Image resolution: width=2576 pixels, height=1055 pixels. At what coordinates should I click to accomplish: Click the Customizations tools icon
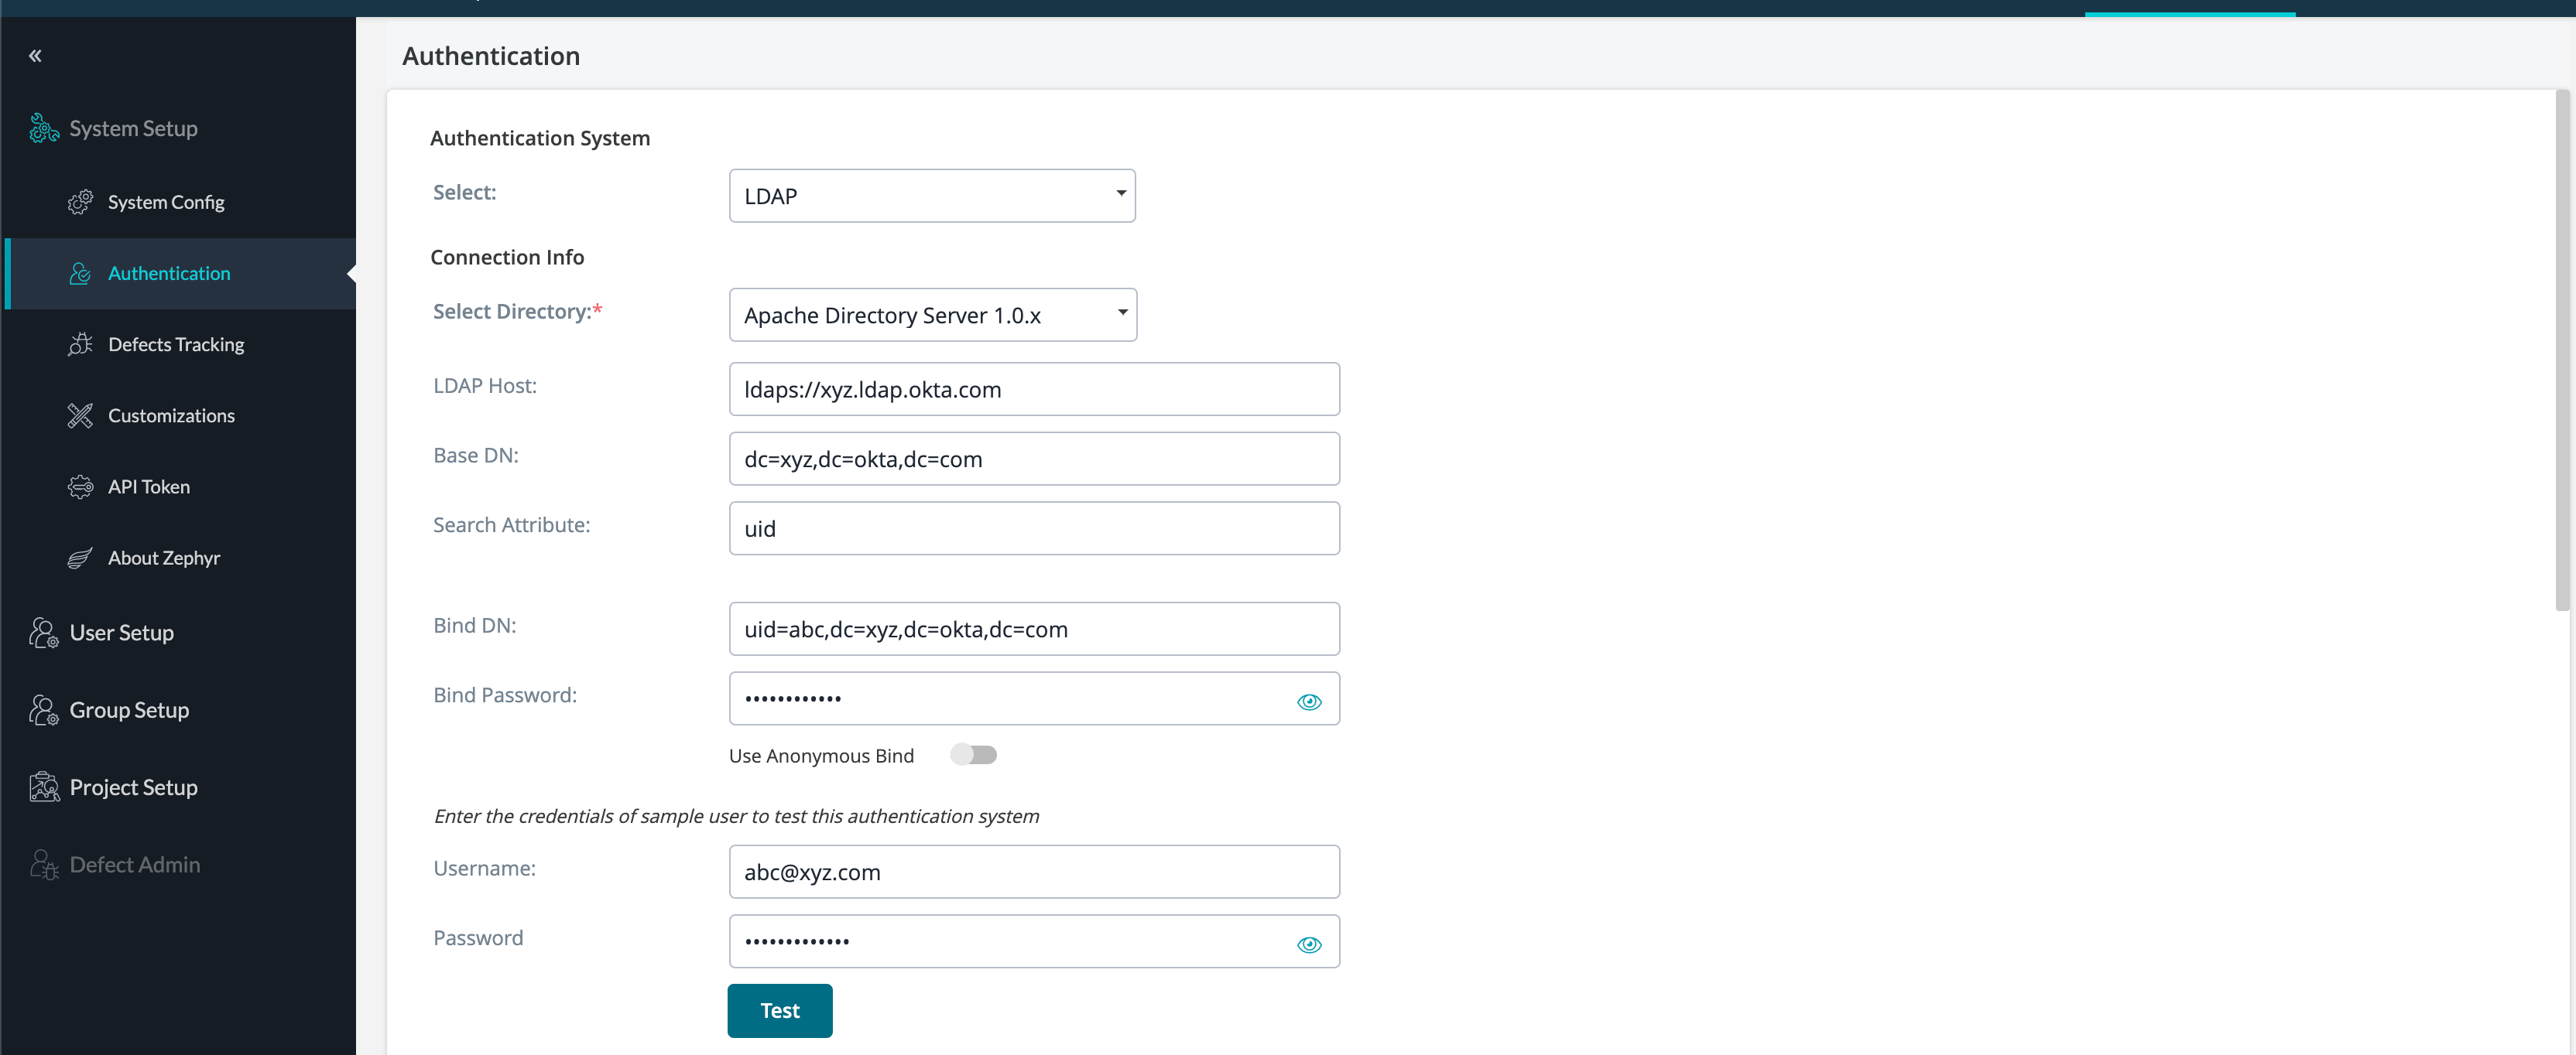[x=80, y=415]
